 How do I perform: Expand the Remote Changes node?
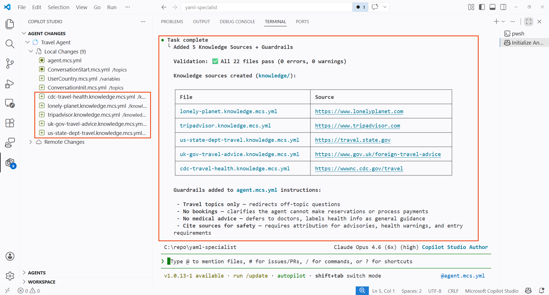pyautogui.click(x=31, y=142)
